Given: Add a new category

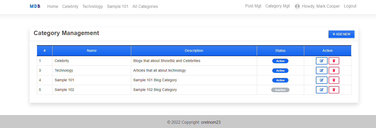Looking at the screenshot, I should click(341, 34).
